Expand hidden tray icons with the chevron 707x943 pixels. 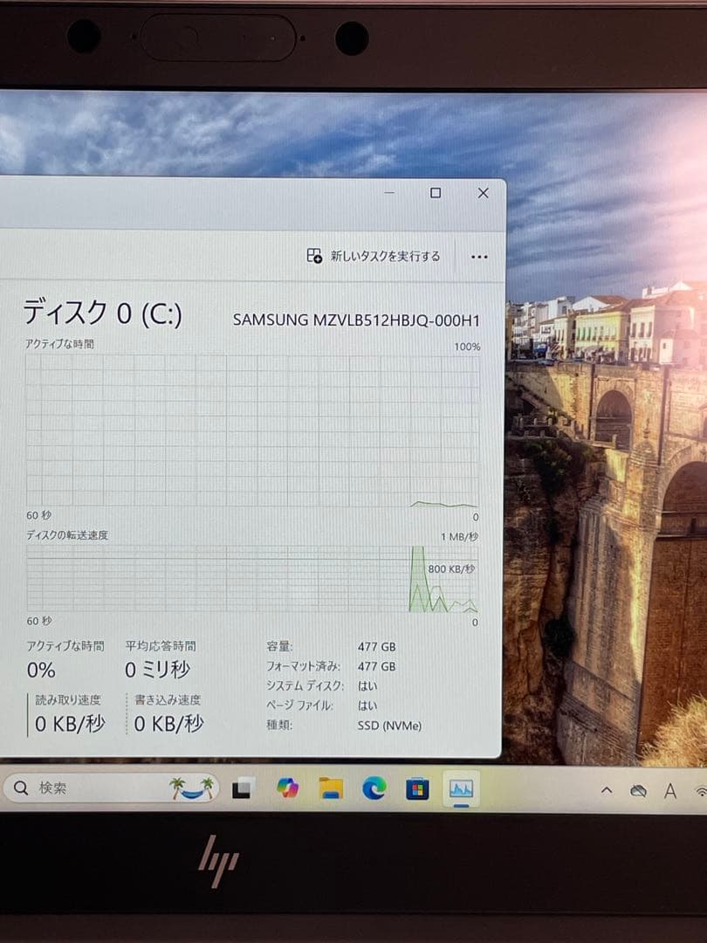click(607, 790)
